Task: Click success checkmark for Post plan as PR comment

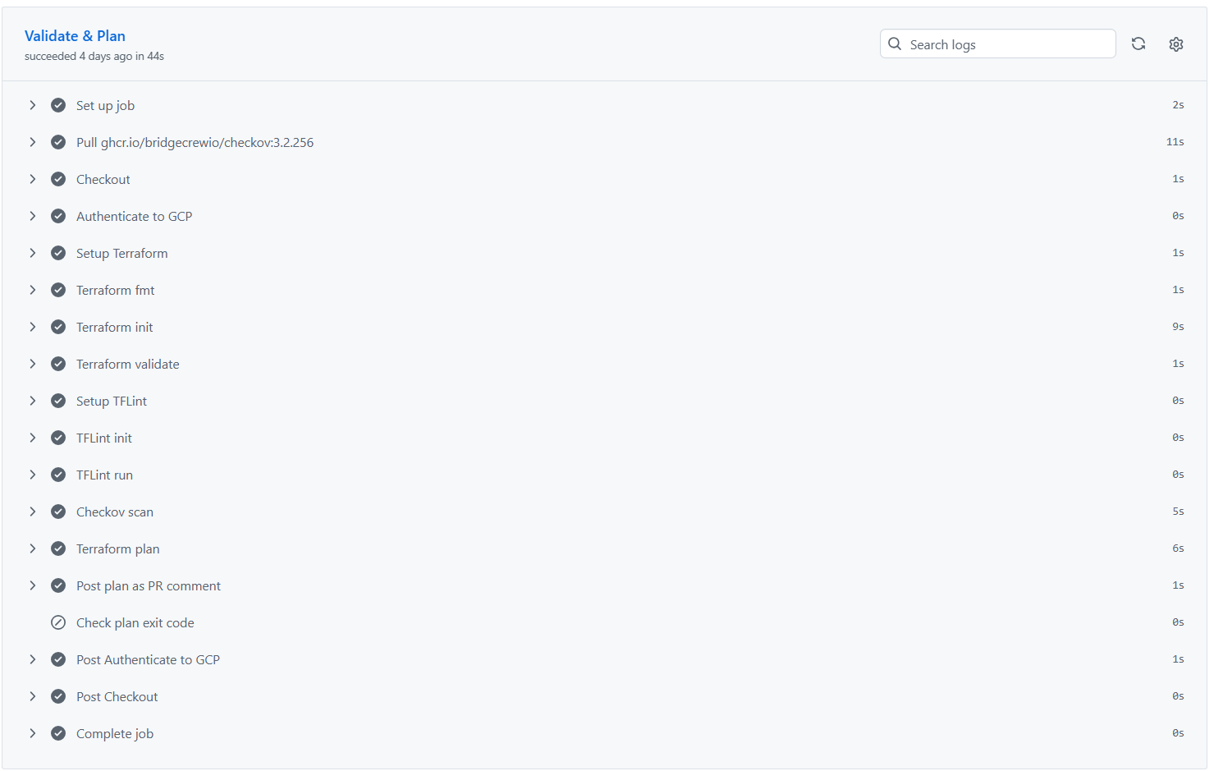Action: point(58,585)
